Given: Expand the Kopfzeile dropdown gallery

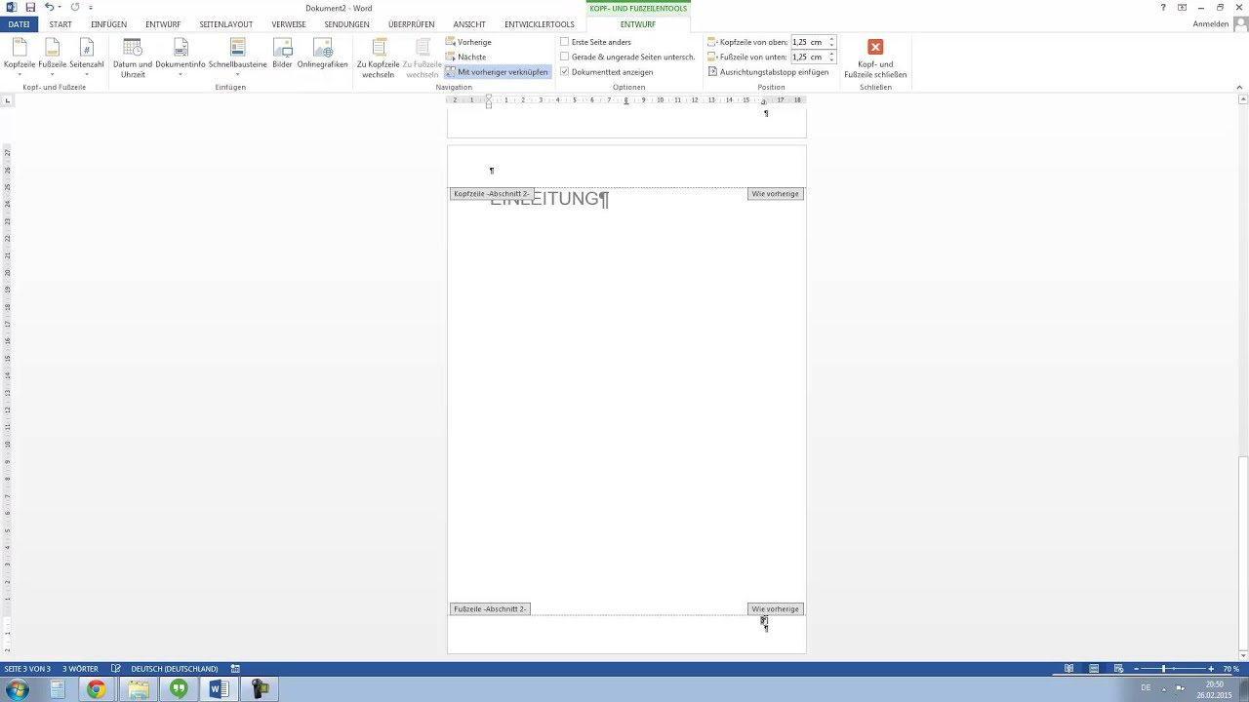Looking at the screenshot, I should coord(20,57).
